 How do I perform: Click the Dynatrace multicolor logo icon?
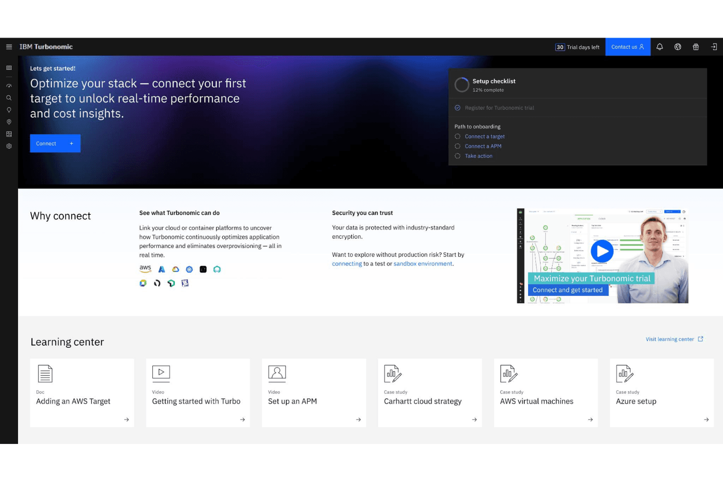pos(143,283)
